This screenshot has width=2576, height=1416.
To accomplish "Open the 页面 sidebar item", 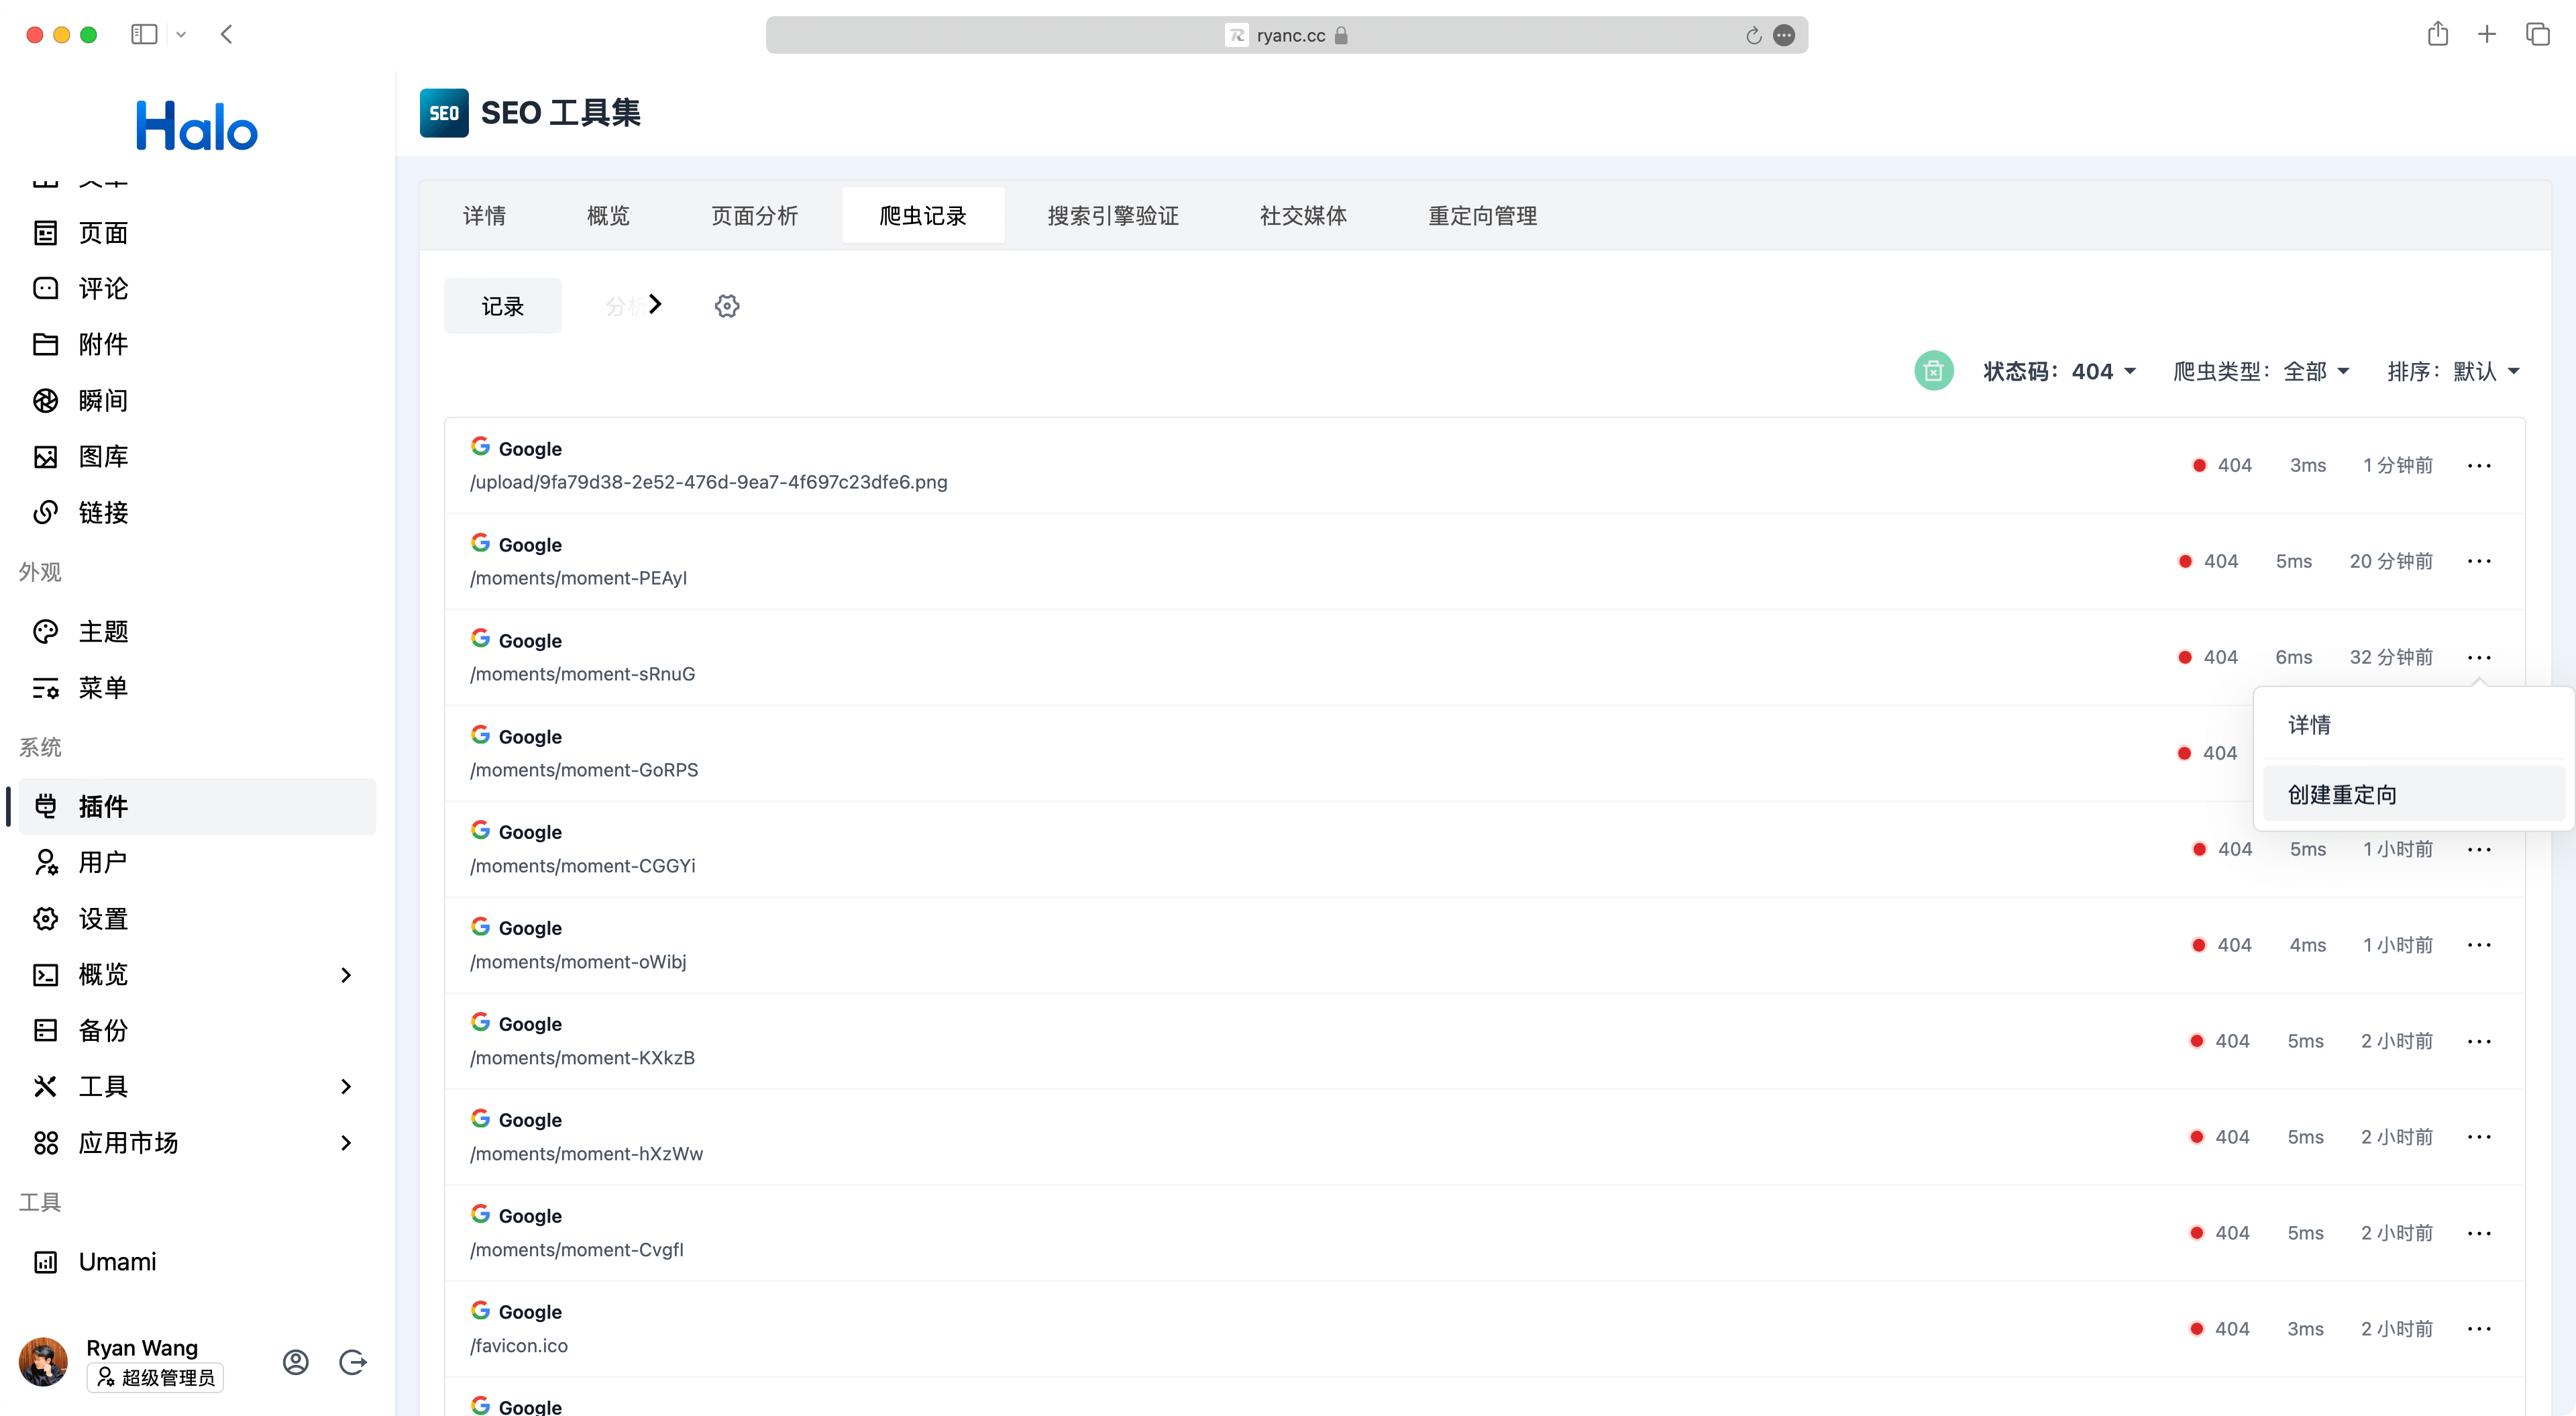I will tap(196, 232).
